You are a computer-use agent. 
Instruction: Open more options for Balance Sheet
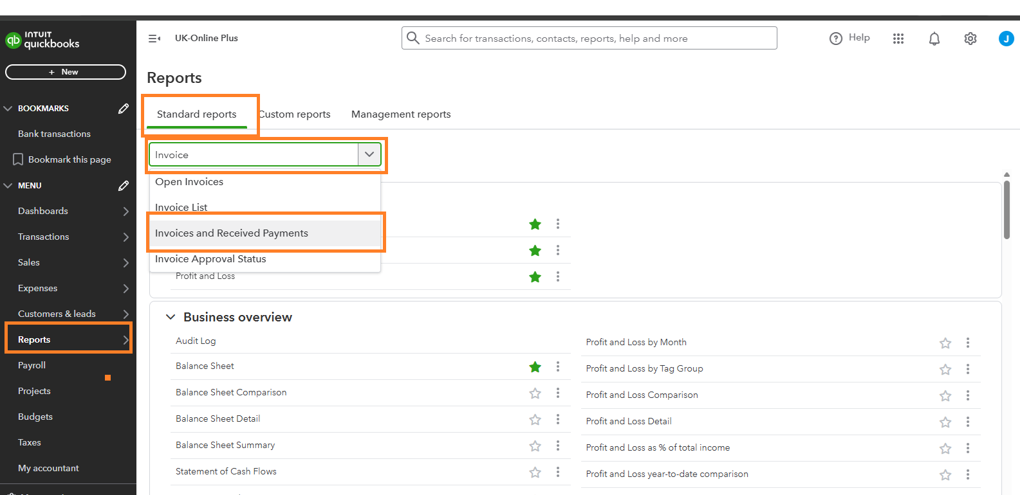(x=558, y=366)
